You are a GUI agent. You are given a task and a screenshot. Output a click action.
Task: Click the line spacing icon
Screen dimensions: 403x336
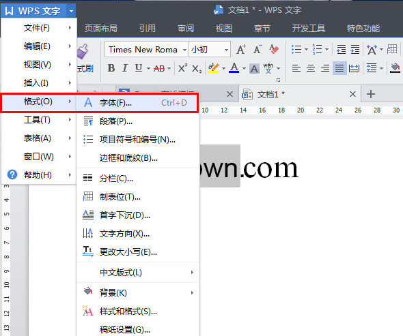[x=372, y=68]
